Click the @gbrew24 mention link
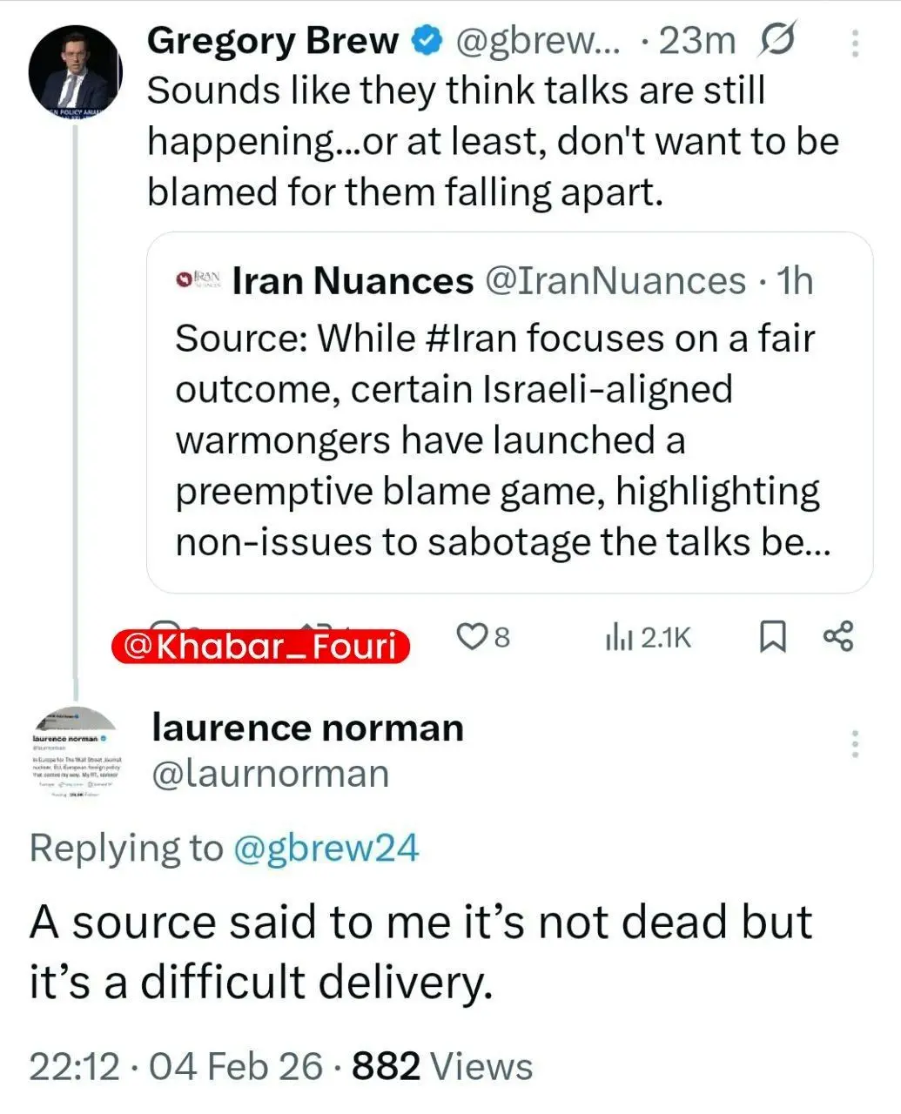Viewport: 901px width, 1114px height. (326, 849)
